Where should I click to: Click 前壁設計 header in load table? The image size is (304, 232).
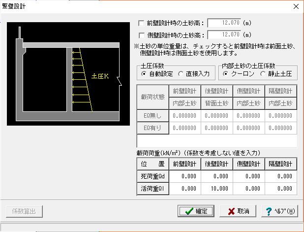pyautogui.click(x=185, y=164)
